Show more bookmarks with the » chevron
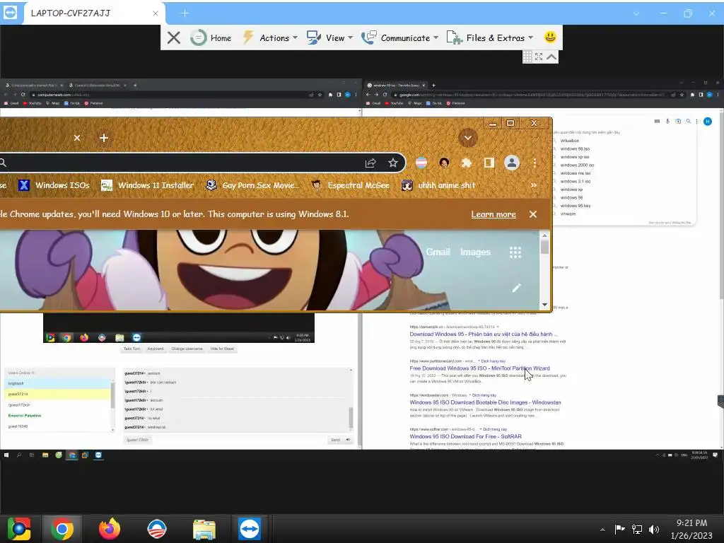Image resolution: width=724 pixels, height=543 pixels. [534, 185]
